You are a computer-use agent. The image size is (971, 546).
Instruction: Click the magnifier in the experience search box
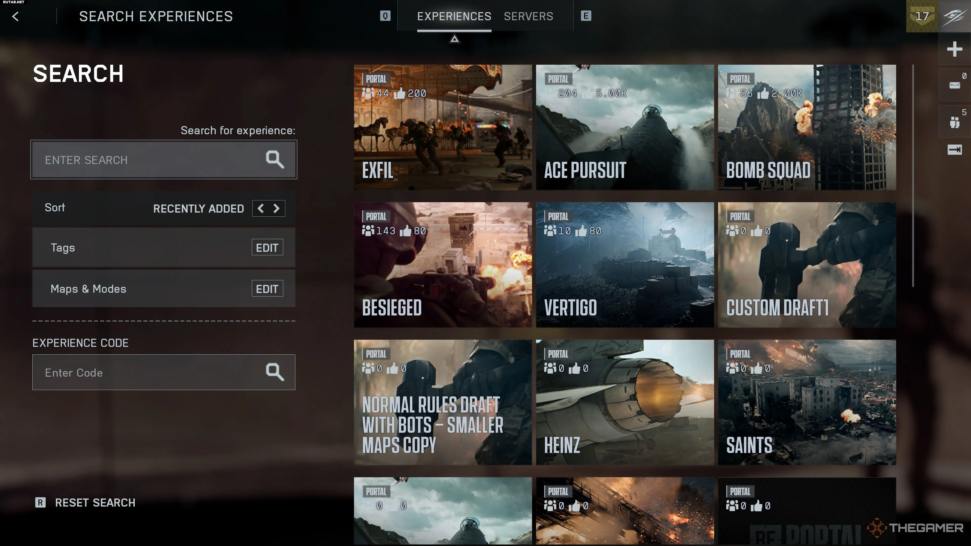point(274,160)
